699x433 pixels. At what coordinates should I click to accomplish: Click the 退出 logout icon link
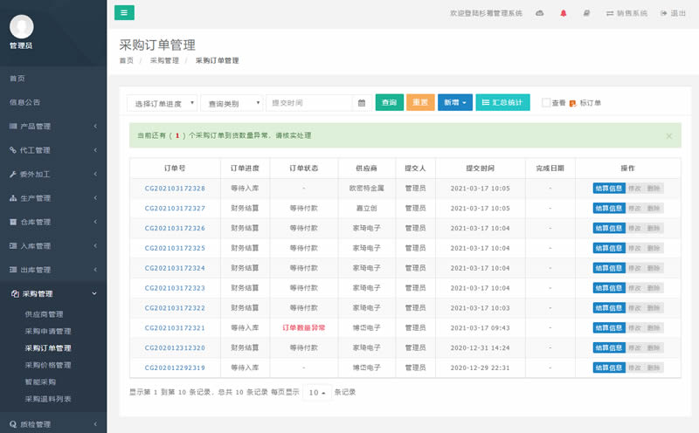[673, 13]
